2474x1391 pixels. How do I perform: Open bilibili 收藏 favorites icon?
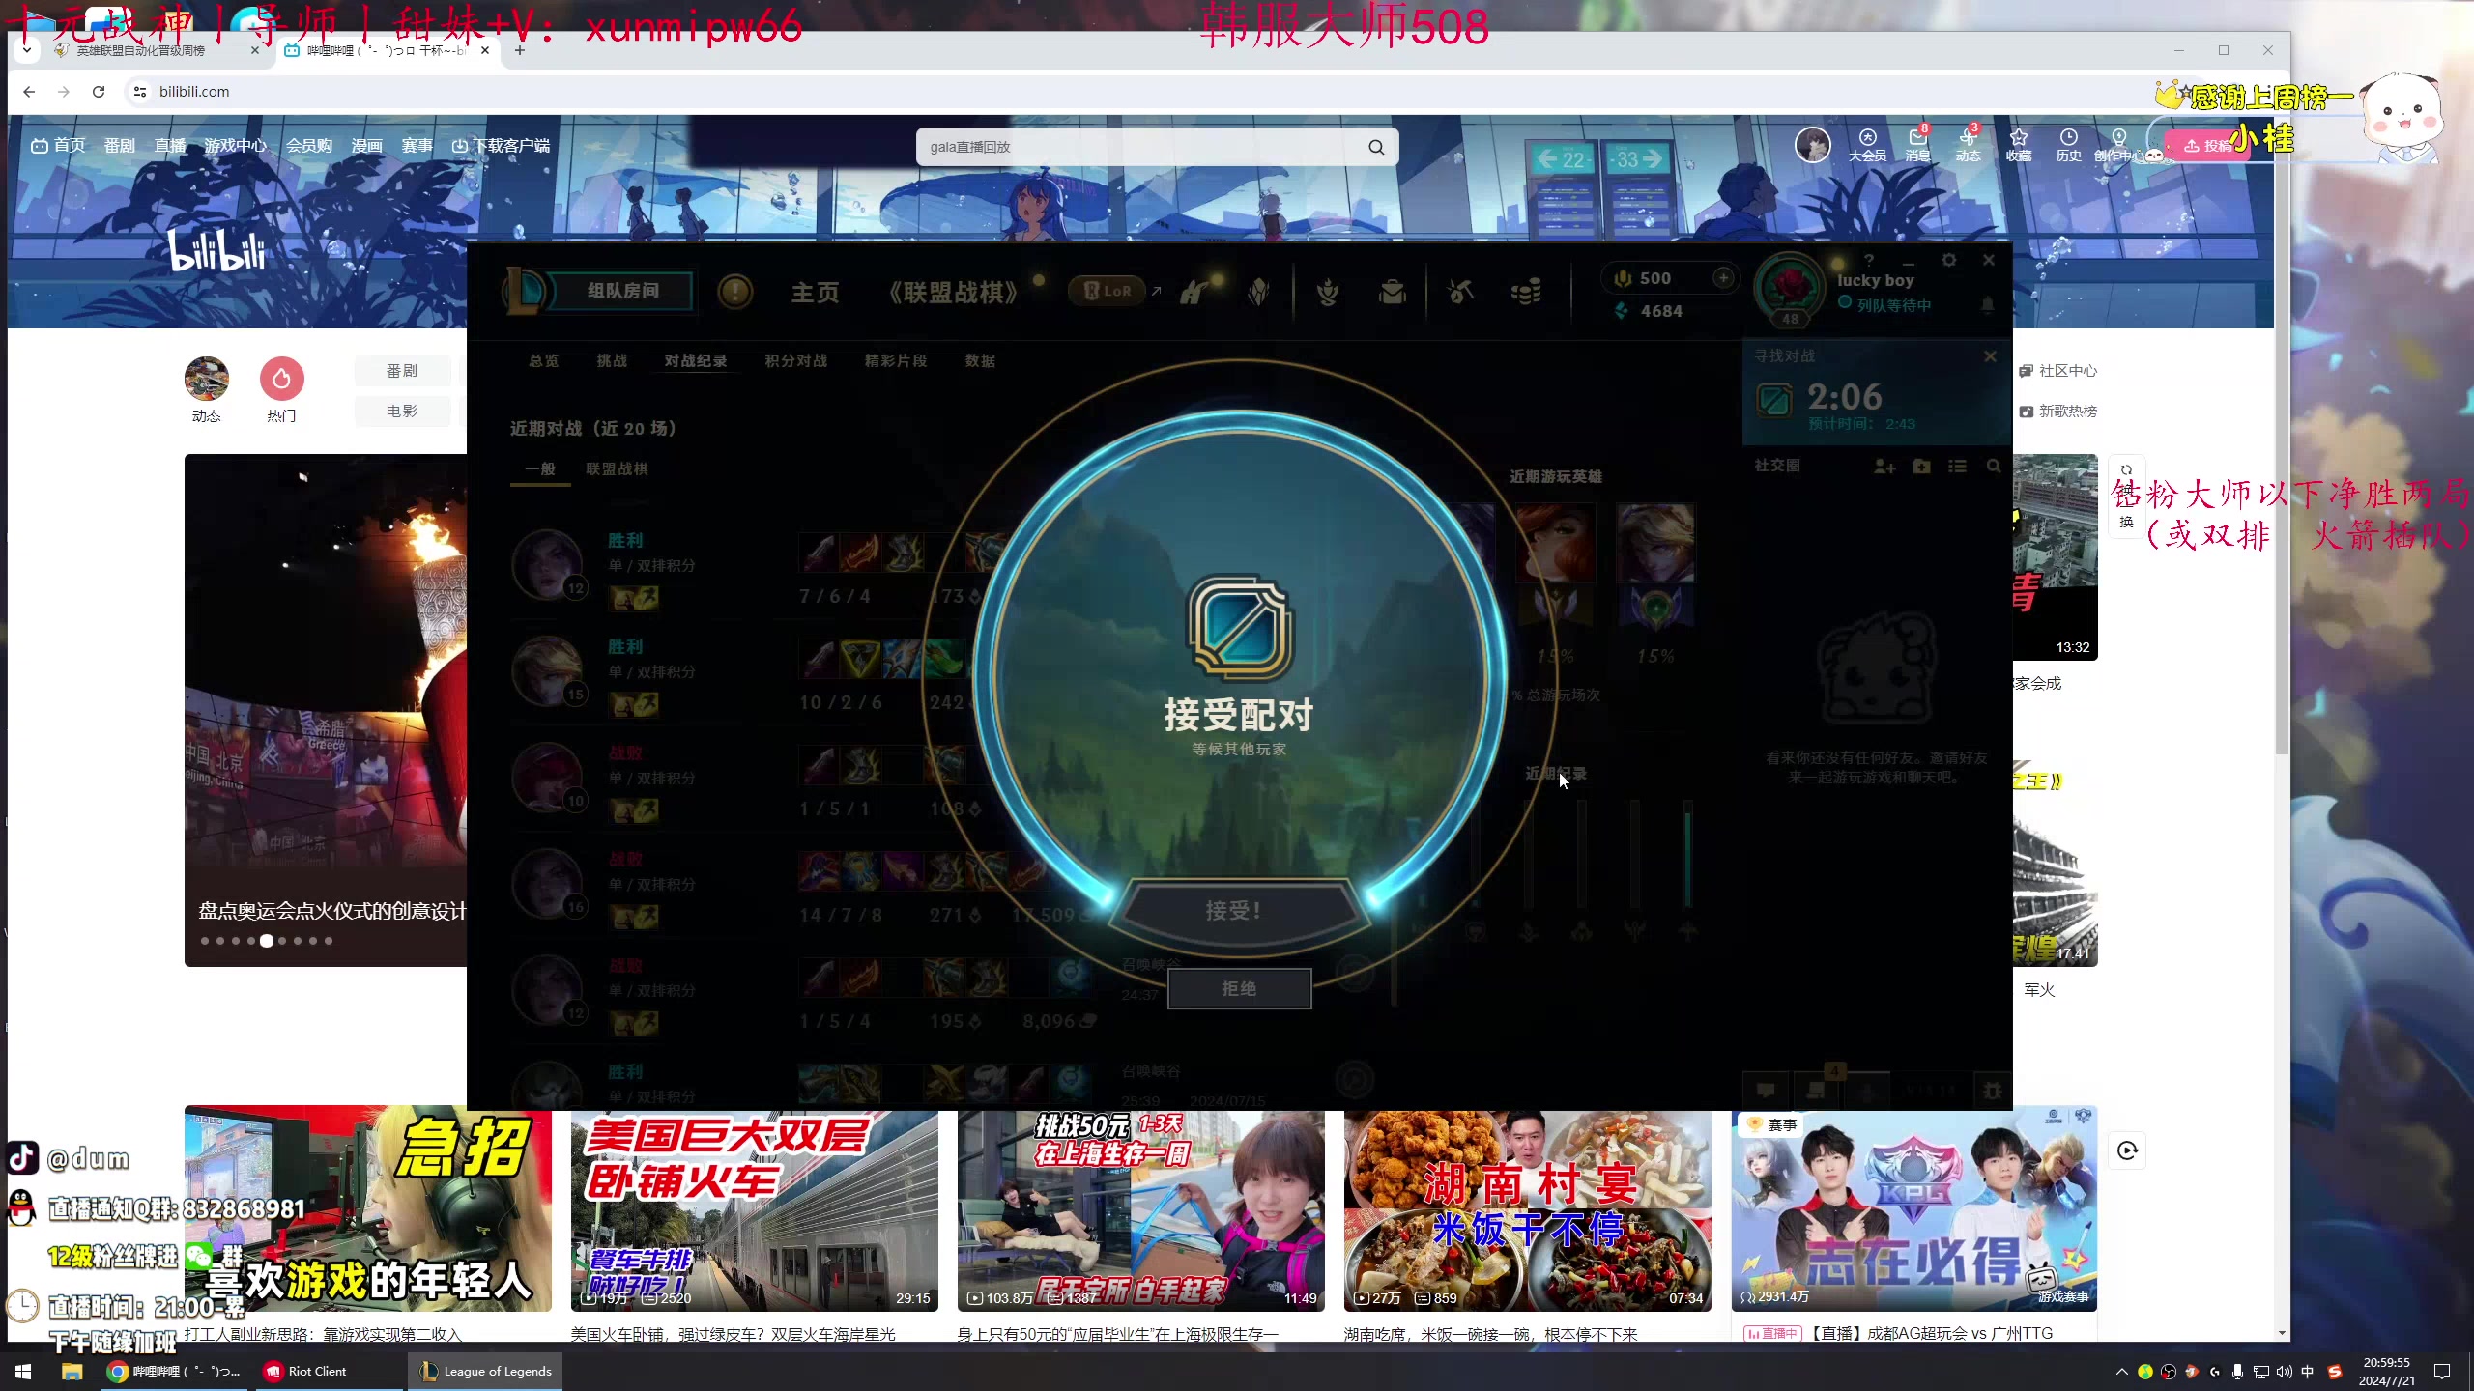point(2019,145)
